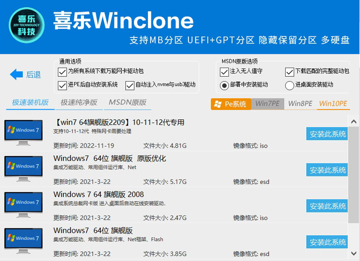The image size is (360, 261).
Task: Click the text 文件大小: 2.47G
Action: coord(165,218)
